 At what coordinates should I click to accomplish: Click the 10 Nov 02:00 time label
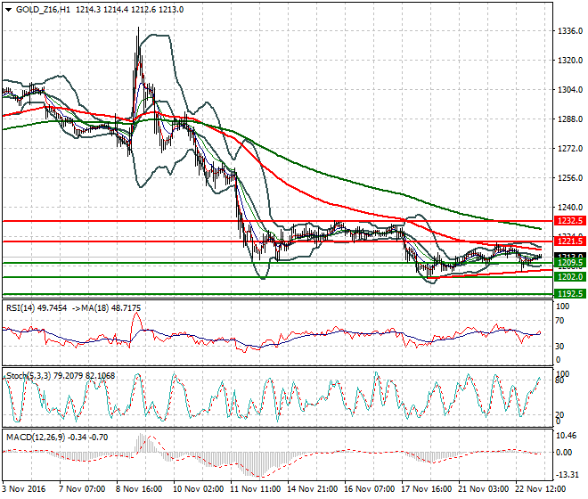click(198, 489)
